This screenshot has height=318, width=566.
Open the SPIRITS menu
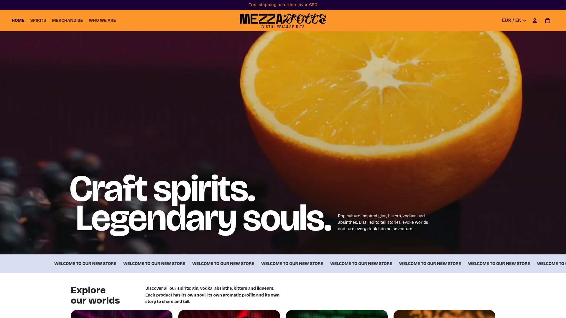pyautogui.click(x=38, y=20)
